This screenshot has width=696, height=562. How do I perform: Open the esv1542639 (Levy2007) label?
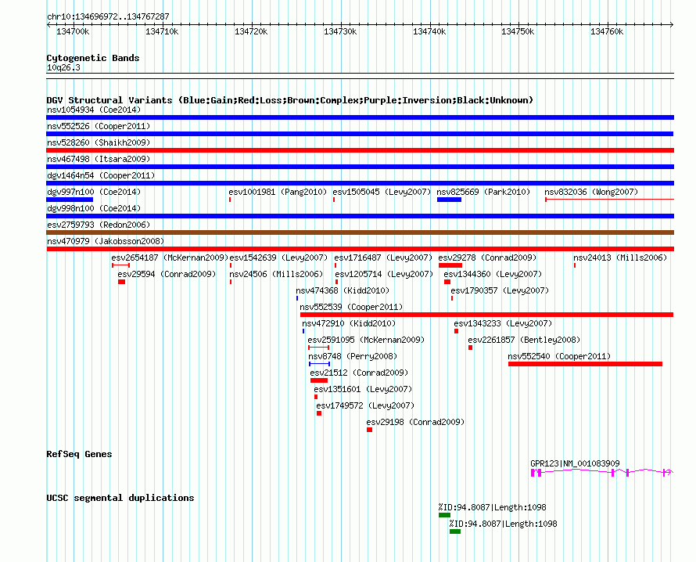coord(278,258)
